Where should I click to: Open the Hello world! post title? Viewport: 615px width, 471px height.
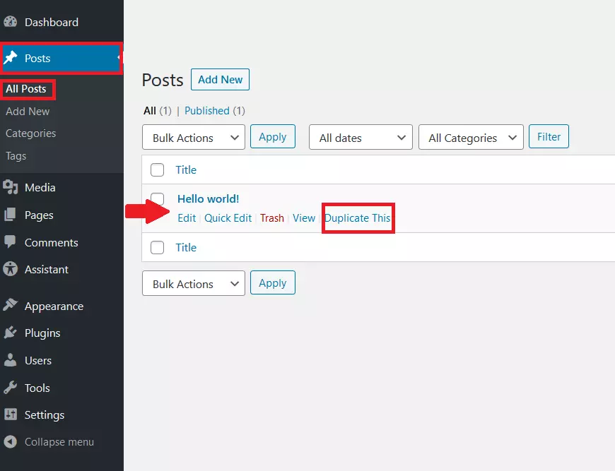(209, 199)
